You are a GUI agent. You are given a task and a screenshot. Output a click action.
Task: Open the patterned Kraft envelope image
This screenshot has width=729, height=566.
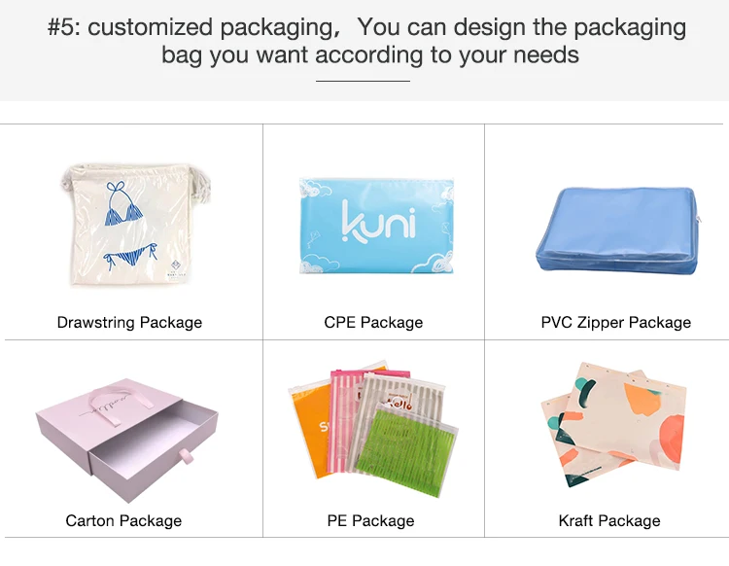pos(613,424)
